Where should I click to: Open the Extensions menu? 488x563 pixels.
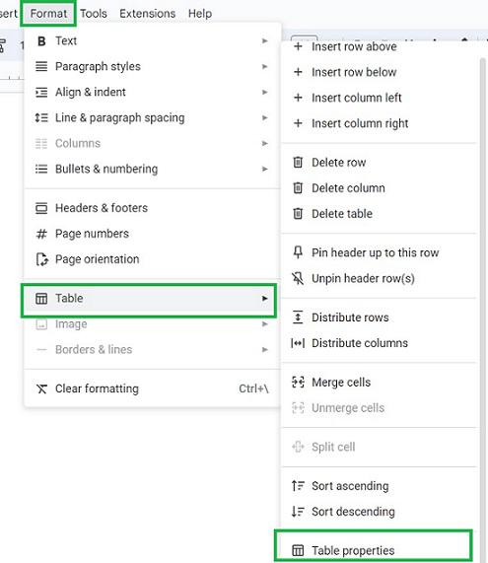[x=147, y=14]
